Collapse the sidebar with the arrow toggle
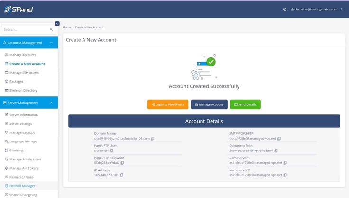This screenshot has width=349, height=198. click(57, 24)
